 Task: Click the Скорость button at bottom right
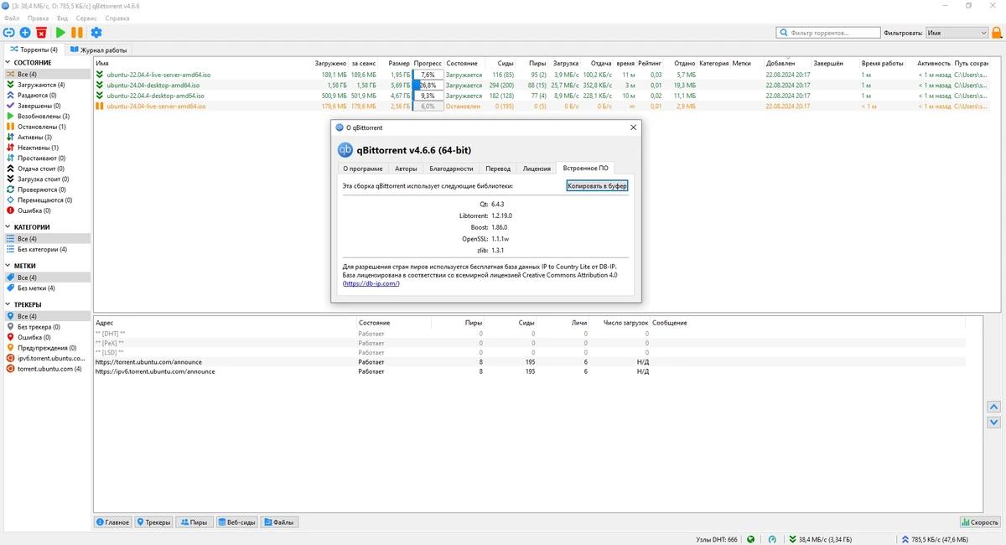[979, 522]
